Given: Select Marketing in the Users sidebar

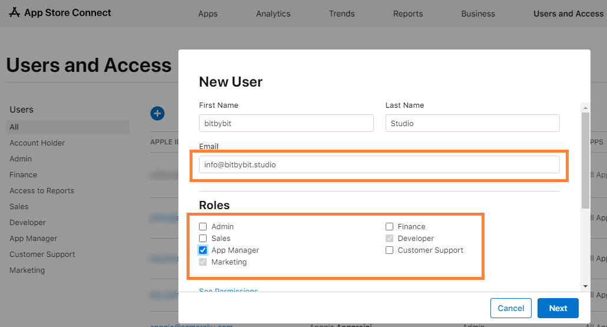Looking at the screenshot, I should coord(27,270).
